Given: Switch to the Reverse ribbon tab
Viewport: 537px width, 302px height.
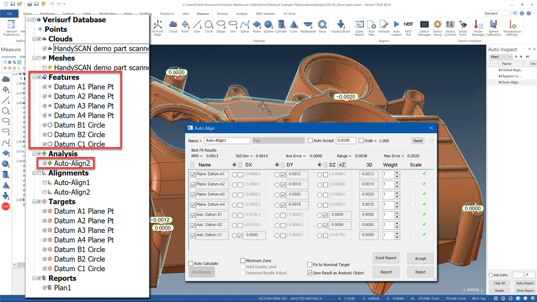Looking at the screenshot, I should tap(222, 14).
